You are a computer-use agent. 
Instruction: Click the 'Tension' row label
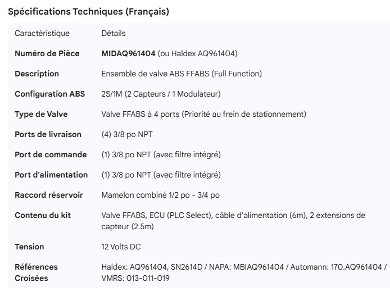click(29, 247)
